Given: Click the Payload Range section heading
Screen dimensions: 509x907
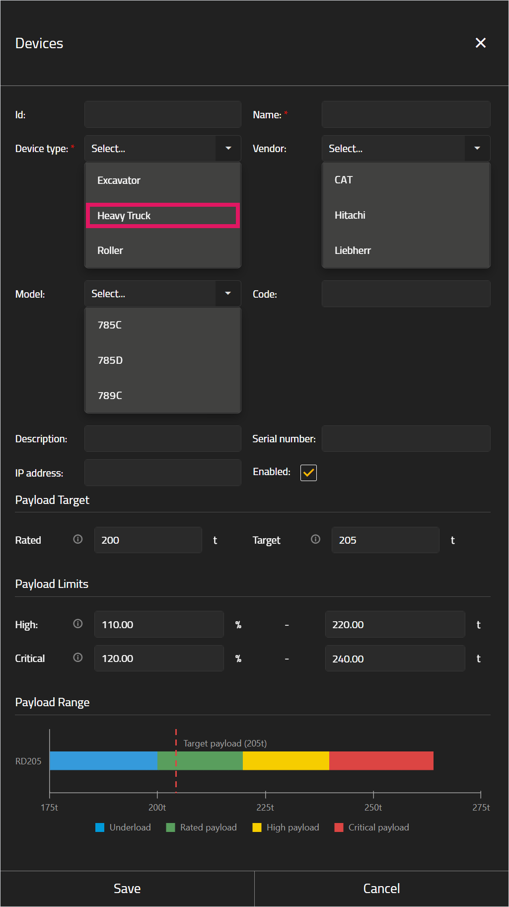Looking at the screenshot, I should pos(52,702).
